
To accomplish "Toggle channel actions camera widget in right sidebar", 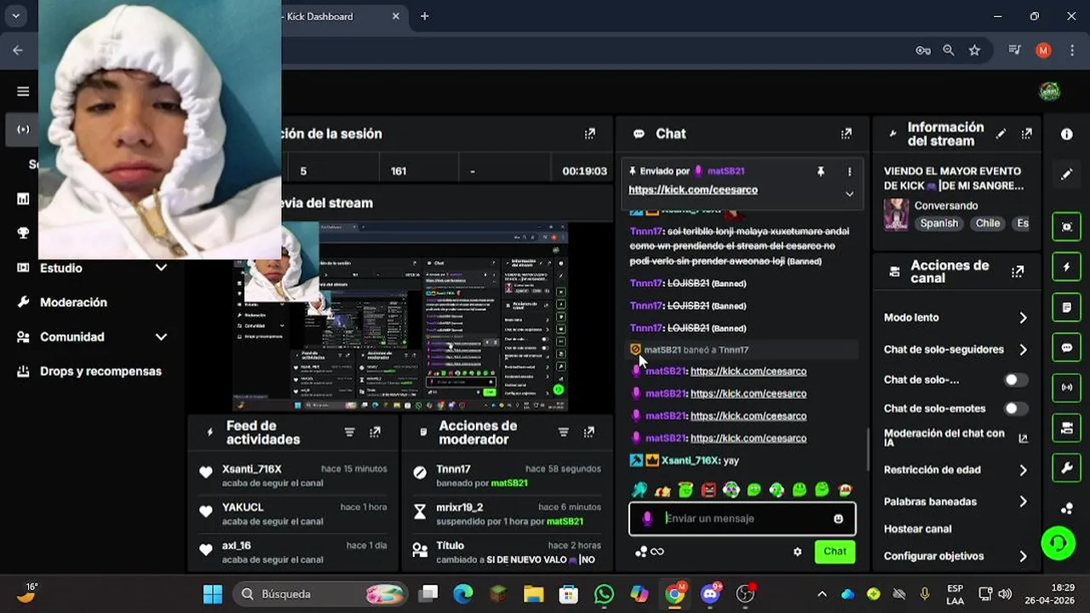I will click(x=1066, y=427).
